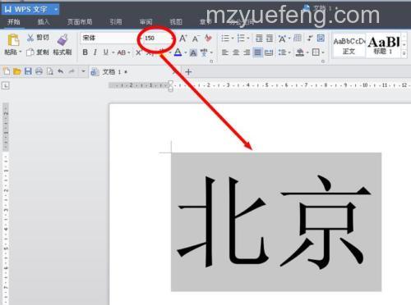
Task: Open the 插入 ribbon tab
Action: (44, 22)
